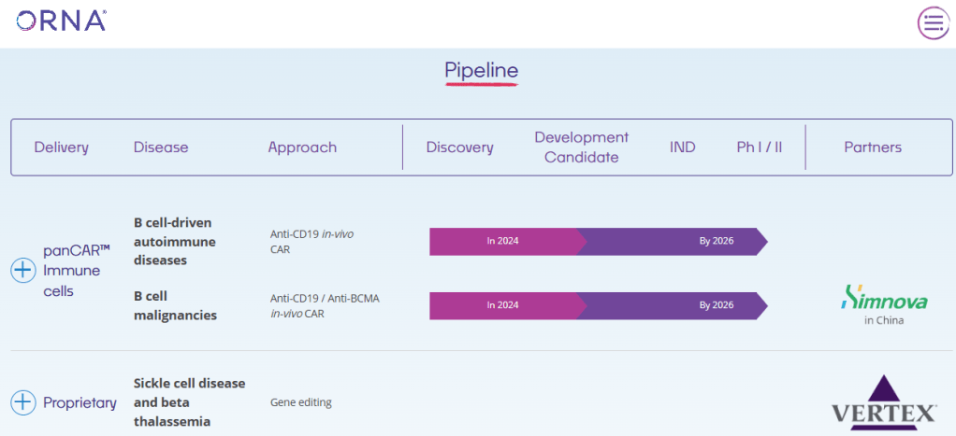956x436 pixels.
Task: Click B cell-driven autoimmune diseases text
Action: pos(174,241)
